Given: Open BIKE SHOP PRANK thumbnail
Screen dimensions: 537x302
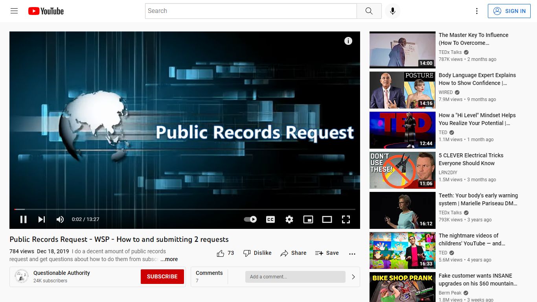Looking at the screenshot, I should 403,287.
